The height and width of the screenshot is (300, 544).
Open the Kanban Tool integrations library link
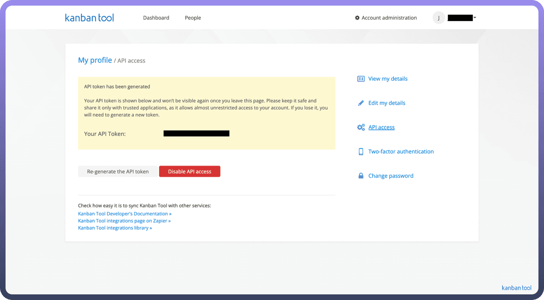(x=115, y=228)
